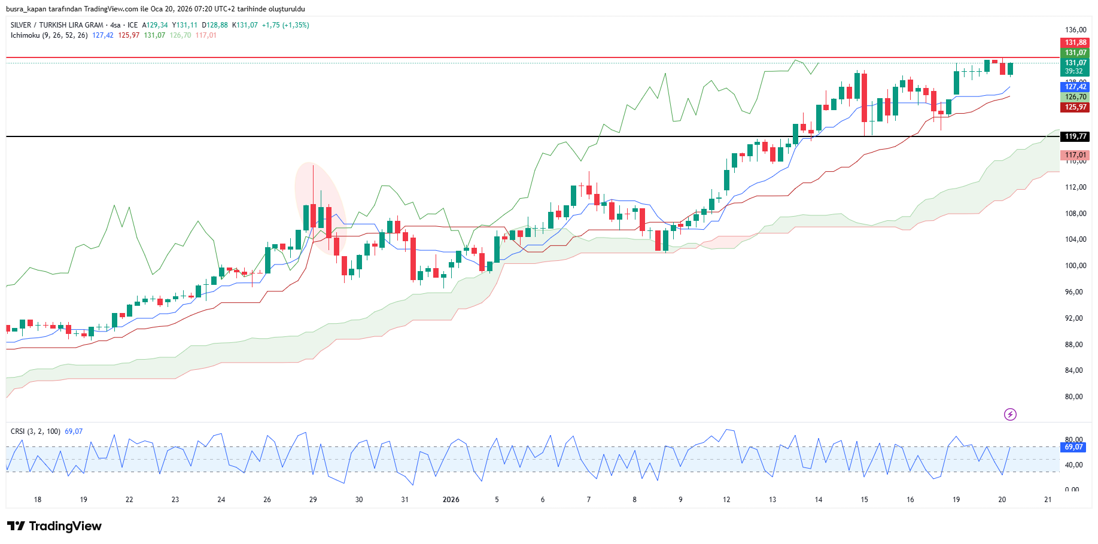Select the red ellipse highlight on the chart

(x=320, y=208)
